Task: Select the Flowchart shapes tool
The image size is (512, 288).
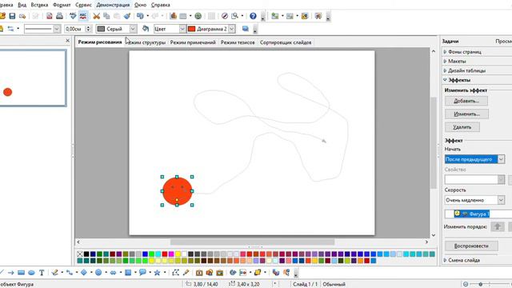Action: click(128, 272)
